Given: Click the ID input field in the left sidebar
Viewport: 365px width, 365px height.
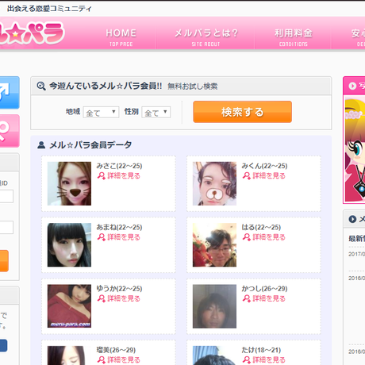Looking at the screenshot, I should coord(6,196).
